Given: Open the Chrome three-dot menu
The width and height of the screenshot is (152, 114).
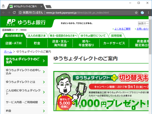Looking at the screenshot, I should 148,12.
